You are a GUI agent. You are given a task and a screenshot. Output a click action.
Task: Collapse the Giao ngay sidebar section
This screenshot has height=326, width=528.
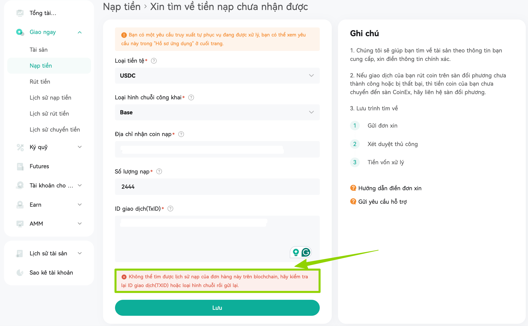(x=80, y=32)
